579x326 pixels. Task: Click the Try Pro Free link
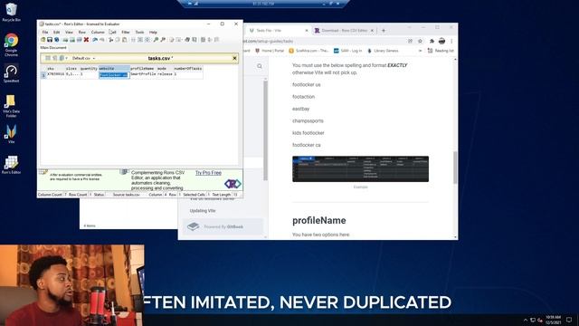point(208,173)
